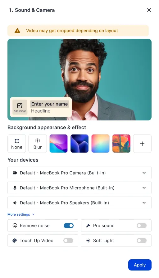Viewport: 159px width, 278px height.
Task: Click the Apply button
Action: pos(140,265)
